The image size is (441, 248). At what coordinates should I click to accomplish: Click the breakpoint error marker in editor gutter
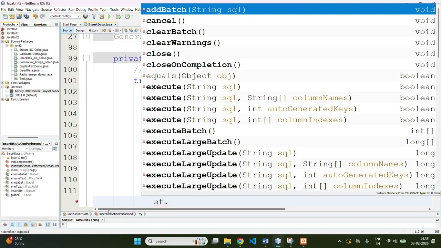(x=77, y=201)
